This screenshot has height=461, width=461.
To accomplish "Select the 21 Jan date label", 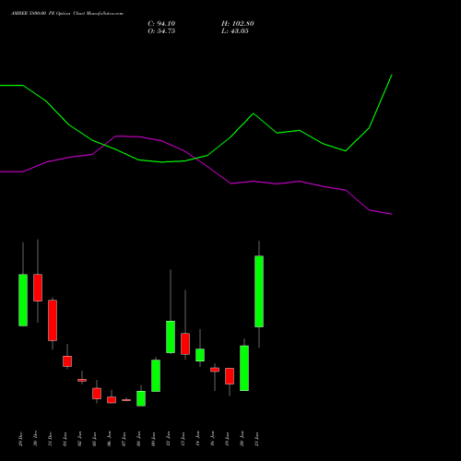I will (256, 439).
